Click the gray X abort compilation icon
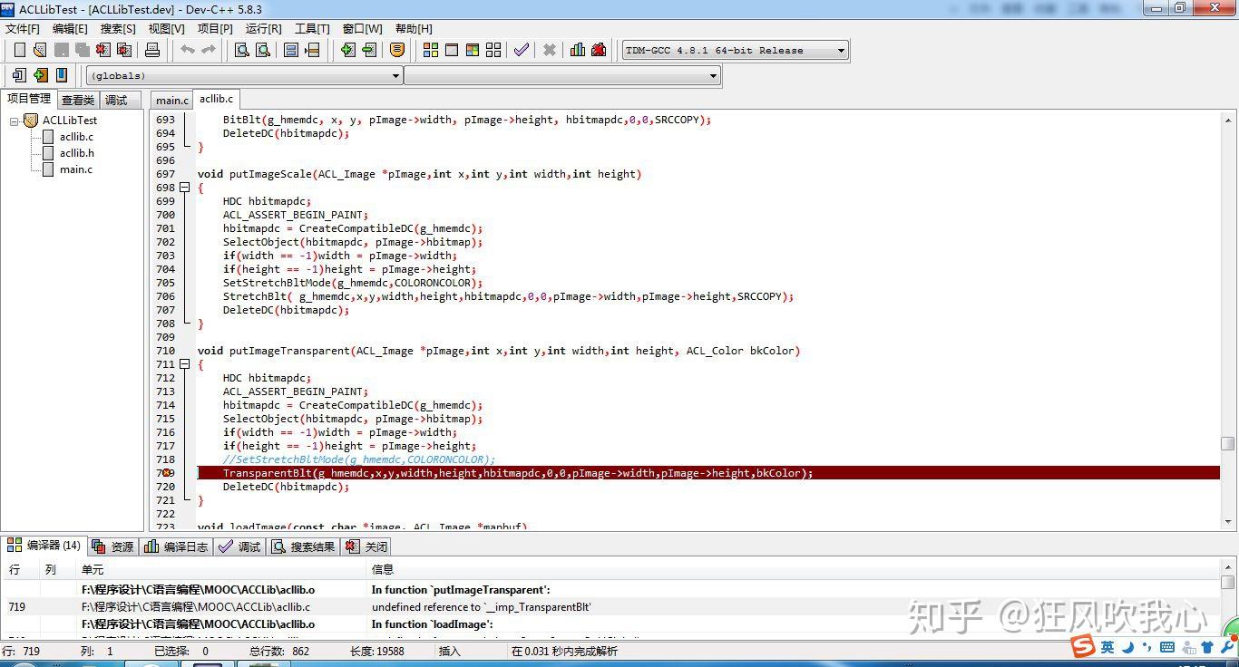 [549, 50]
